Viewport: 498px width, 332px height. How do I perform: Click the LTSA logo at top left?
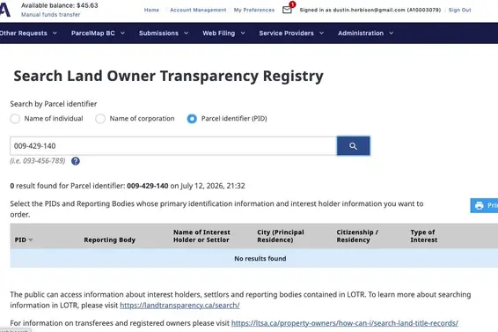(4, 10)
